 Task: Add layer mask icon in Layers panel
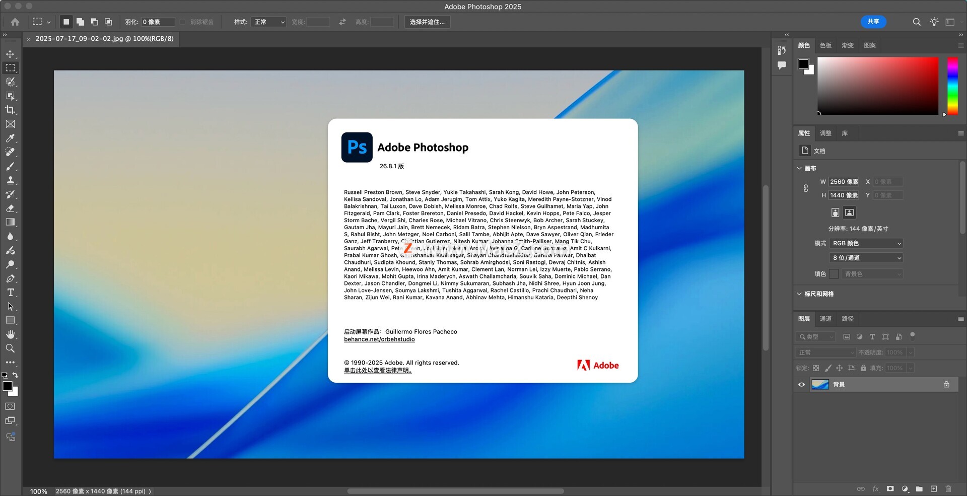890,488
